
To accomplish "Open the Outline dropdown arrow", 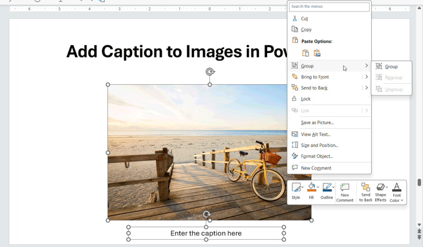I will click(334, 187).
